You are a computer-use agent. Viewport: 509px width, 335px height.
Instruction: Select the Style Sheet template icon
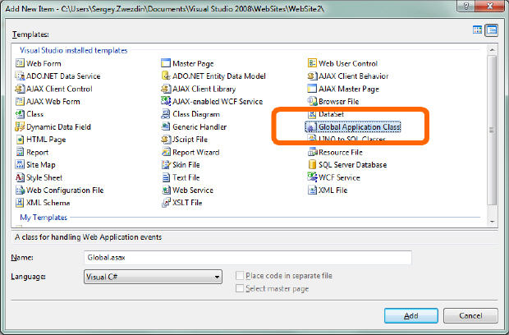coord(20,177)
